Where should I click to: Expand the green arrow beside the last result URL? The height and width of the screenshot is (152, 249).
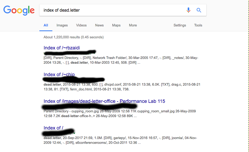[74, 133]
